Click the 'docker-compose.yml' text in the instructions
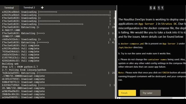 click(132, 44)
